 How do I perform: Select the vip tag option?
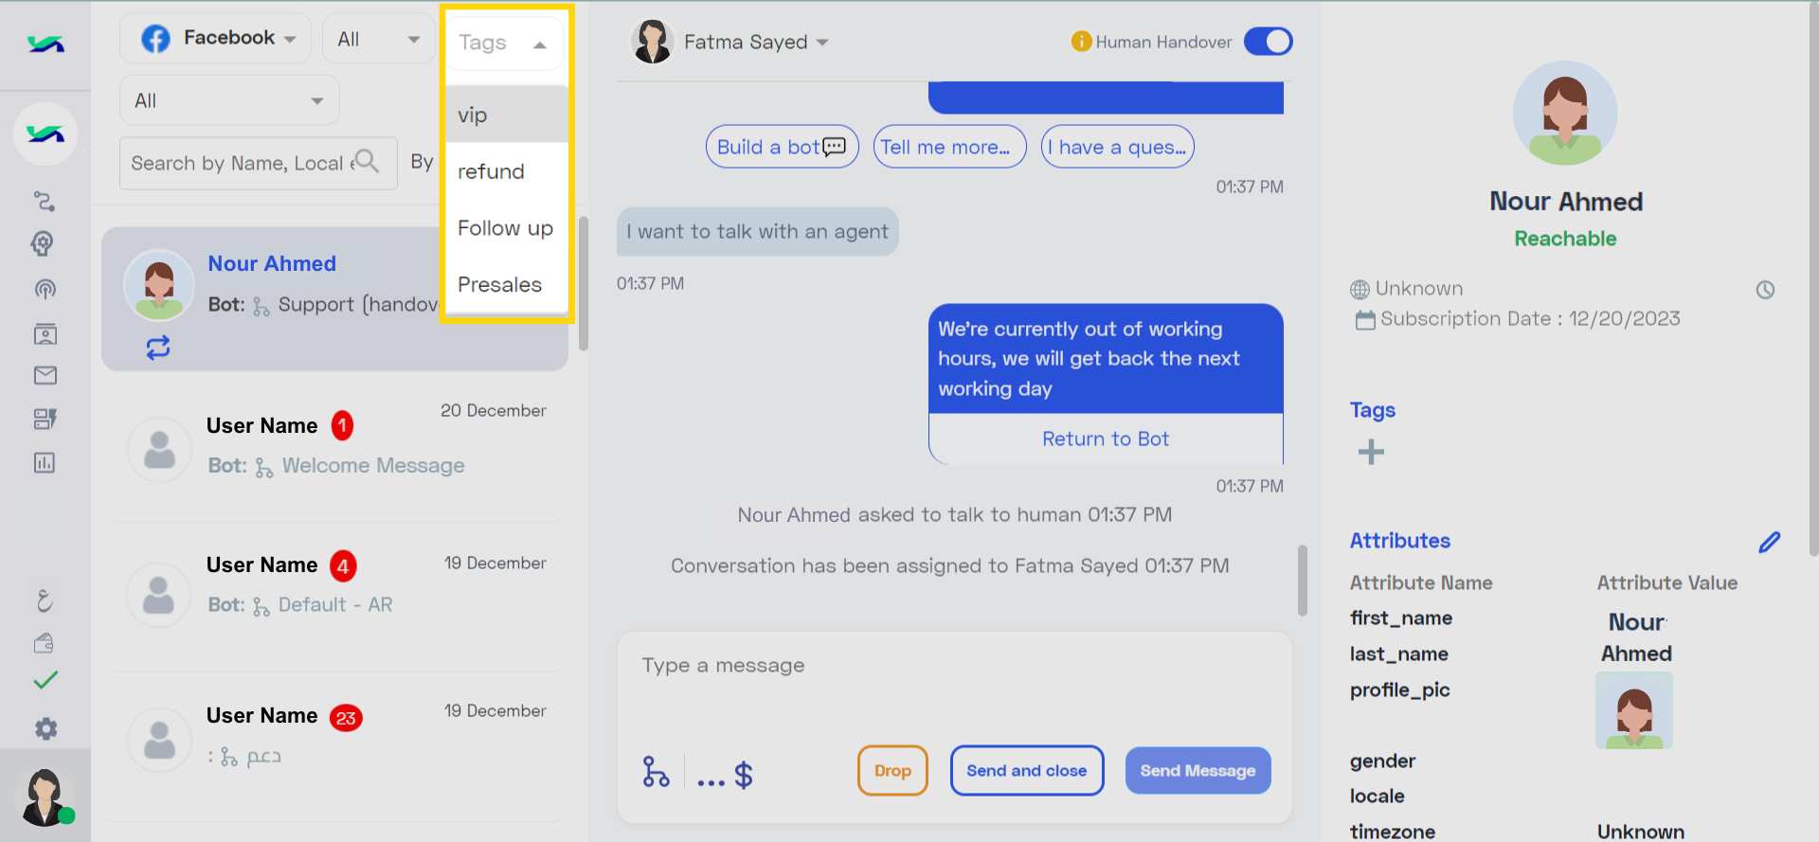[x=506, y=115]
